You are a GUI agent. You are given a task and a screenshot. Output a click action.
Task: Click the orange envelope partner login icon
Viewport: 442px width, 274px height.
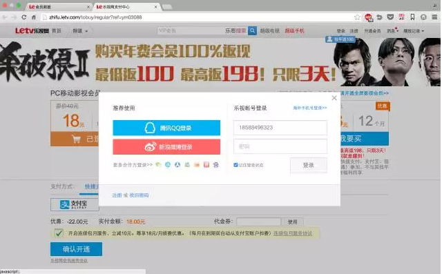point(197,165)
